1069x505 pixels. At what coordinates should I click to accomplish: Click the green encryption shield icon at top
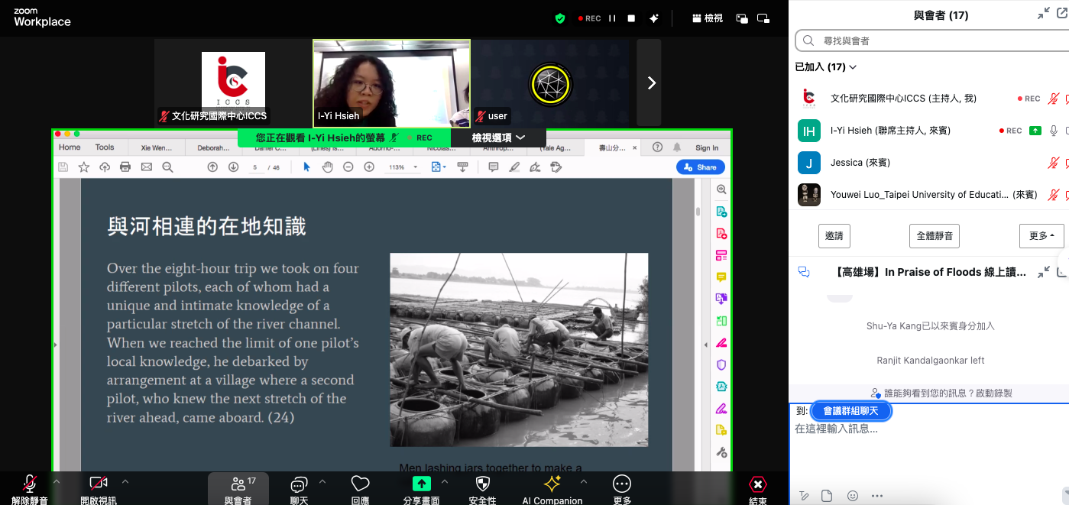(560, 18)
